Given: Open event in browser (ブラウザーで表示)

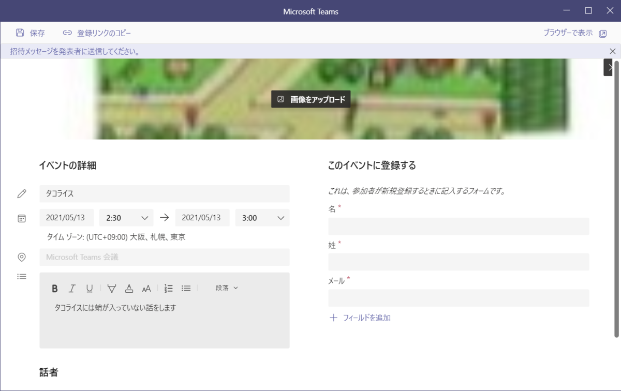Looking at the screenshot, I should tap(575, 33).
